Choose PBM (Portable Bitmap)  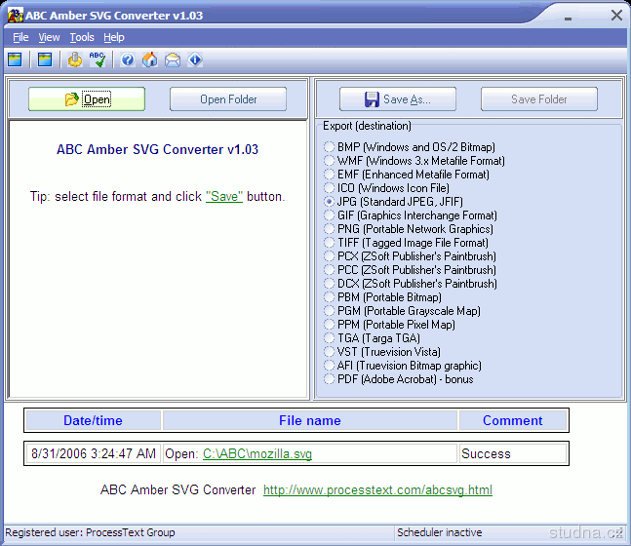coord(383,297)
